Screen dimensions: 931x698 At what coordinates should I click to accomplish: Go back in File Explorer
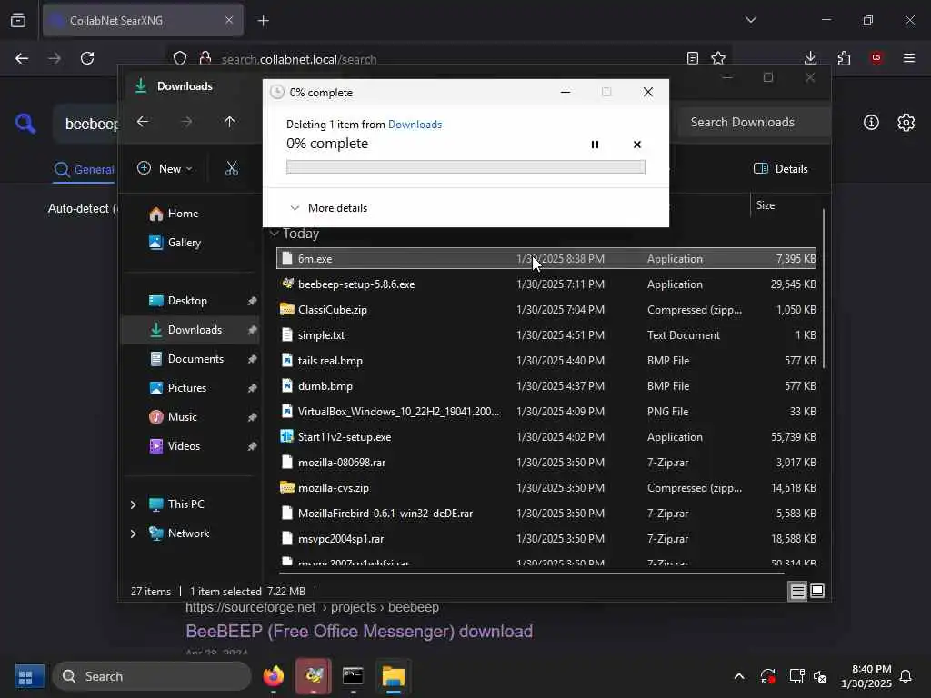tap(143, 122)
